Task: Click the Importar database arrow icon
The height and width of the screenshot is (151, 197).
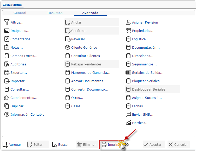Action: click(7, 81)
